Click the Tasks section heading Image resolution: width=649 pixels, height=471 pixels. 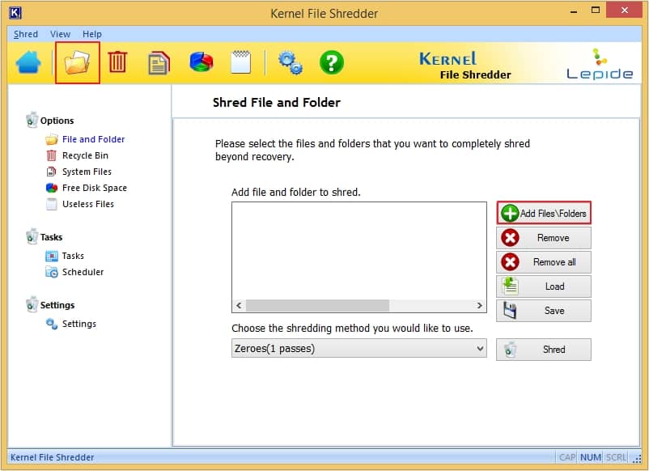point(51,237)
